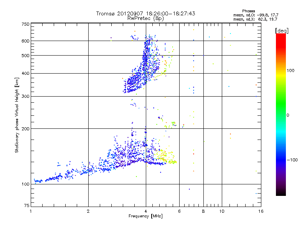Viewport: 307px width, 230px height.
Task: Click the x-axis label 'Frequency [MHz]'
Action: coord(145,216)
